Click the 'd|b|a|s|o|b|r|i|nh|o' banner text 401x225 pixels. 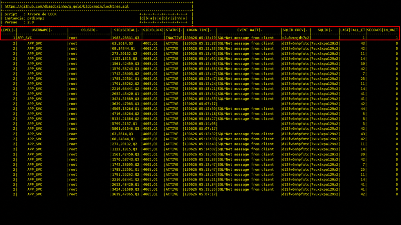(163, 18)
